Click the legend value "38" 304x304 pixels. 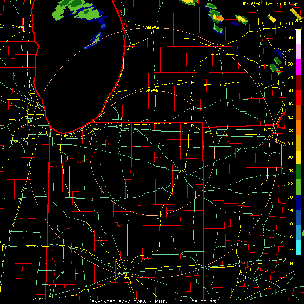pos(290,131)
